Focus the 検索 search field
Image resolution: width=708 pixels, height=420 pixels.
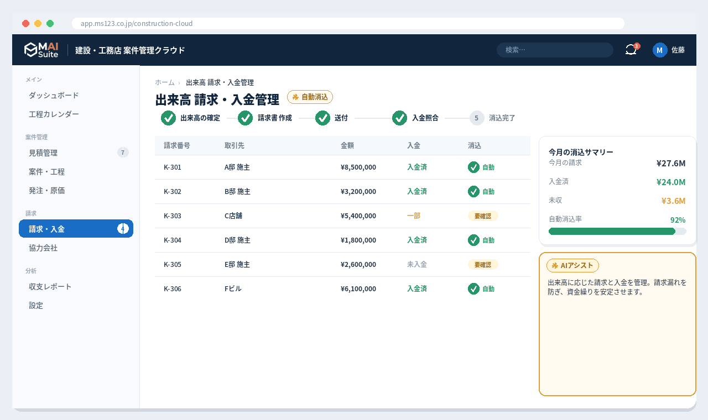click(x=555, y=50)
